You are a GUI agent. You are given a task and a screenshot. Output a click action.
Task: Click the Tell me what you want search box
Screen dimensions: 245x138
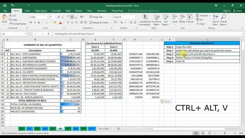(x=144, y=11)
